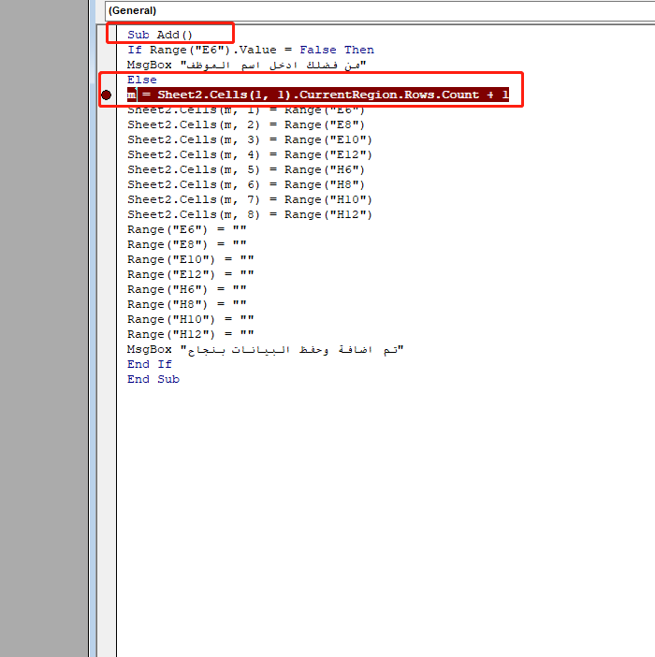Click the line 'Range("E10") = ""'
655x657 pixels.
pyautogui.click(x=191, y=260)
